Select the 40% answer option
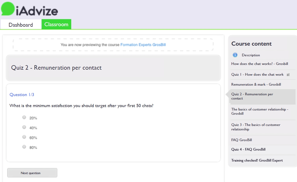The width and height of the screenshot is (297, 182). point(24,127)
